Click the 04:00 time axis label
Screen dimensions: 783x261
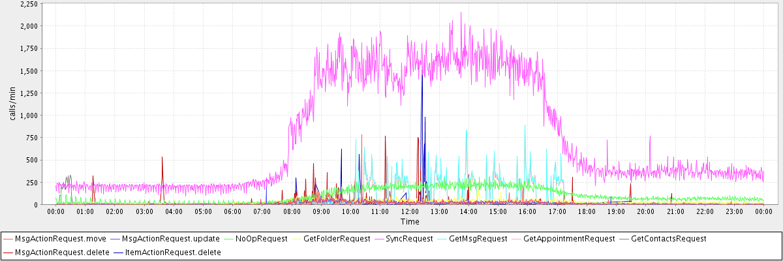coord(174,211)
